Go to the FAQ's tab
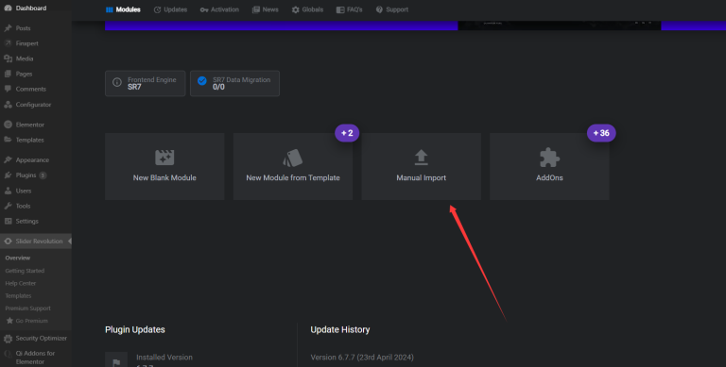This screenshot has height=367, width=726. (x=349, y=9)
